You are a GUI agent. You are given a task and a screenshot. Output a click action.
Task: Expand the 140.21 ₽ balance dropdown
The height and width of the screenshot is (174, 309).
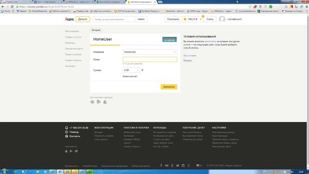[193, 19]
